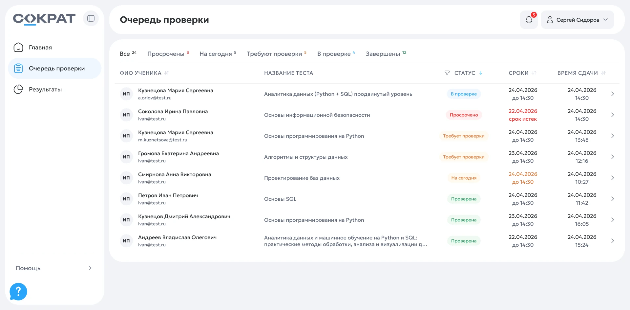Click avatar ИП for Петров Иван Петрович

tap(126, 199)
